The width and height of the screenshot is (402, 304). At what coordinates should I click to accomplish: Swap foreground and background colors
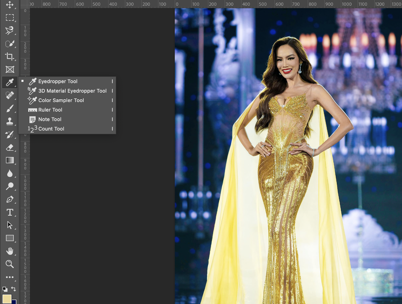pyautogui.click(x=14, y=289)
